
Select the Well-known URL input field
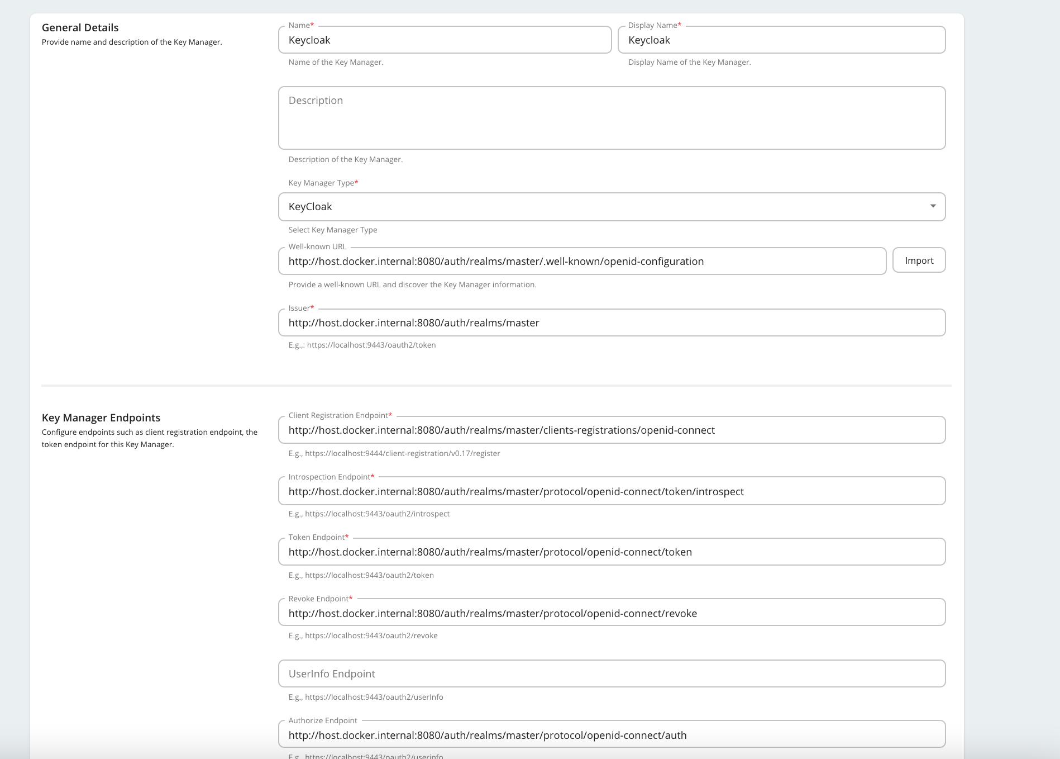pyautogui.click(x=581, y=260)
